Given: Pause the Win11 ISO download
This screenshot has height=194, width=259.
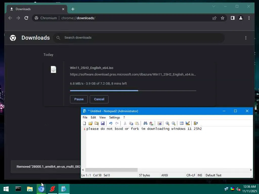Looking at the screenshot, I should pyautogui.click(x=79, y=99).
